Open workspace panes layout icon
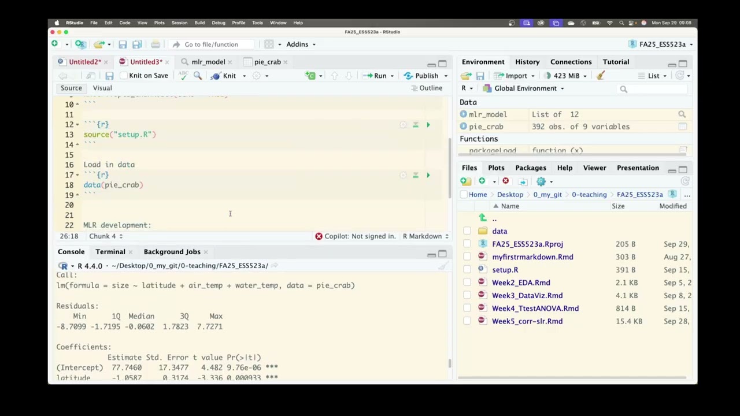Image resolution: width=740 pixels, height=416 pixels. [x=269, y=44]
